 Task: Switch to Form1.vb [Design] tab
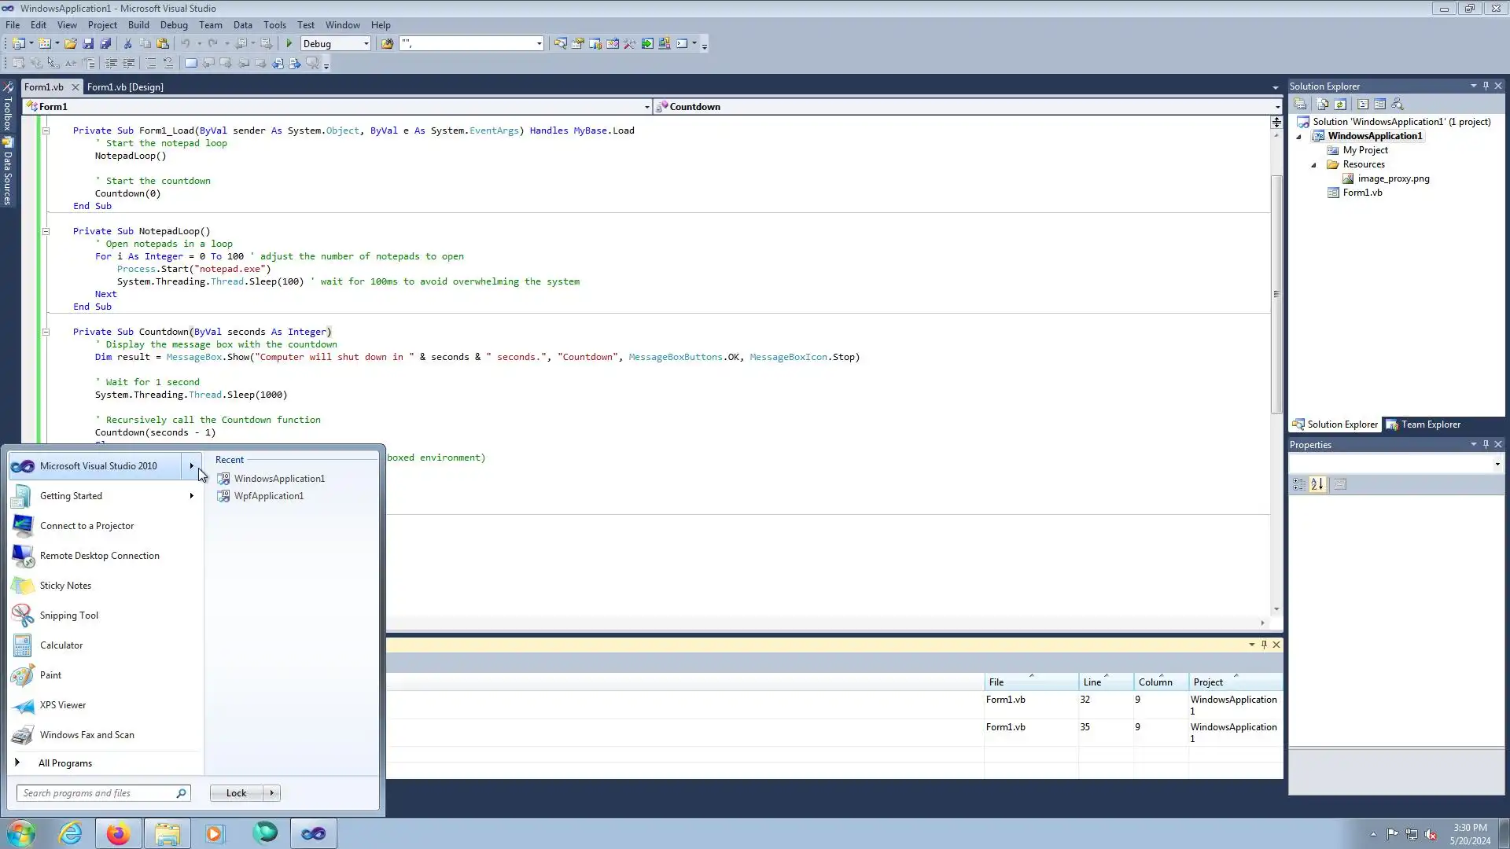coord(125,87)
